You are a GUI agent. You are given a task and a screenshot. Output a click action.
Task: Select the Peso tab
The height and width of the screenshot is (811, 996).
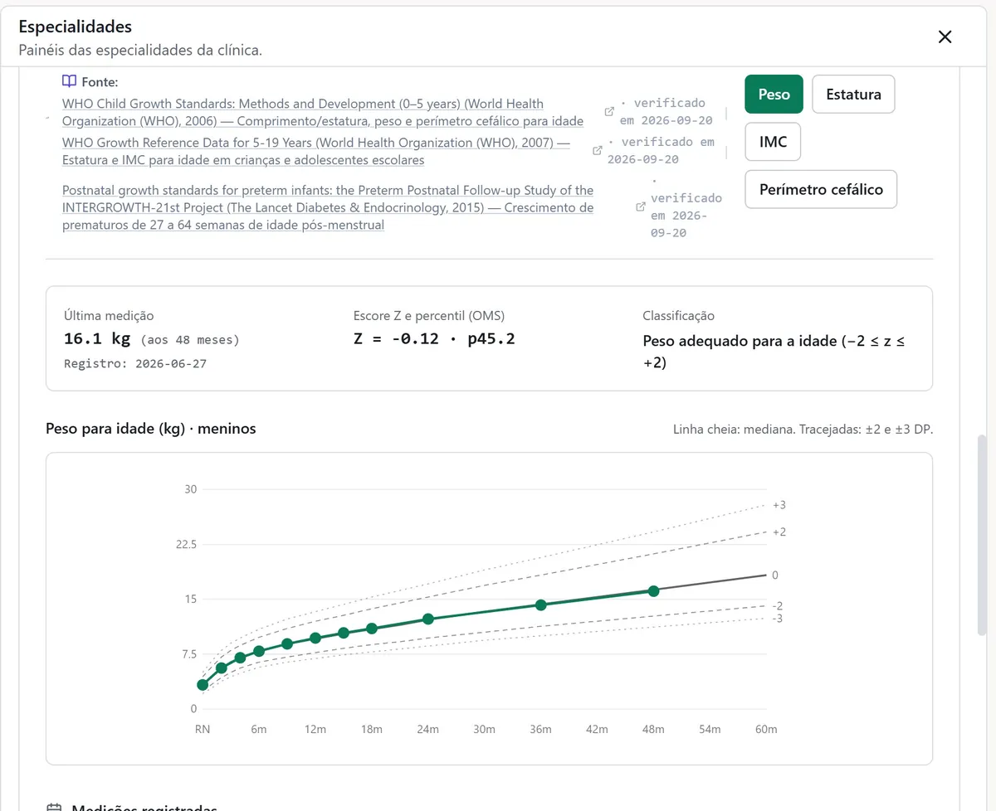point(774,95)
